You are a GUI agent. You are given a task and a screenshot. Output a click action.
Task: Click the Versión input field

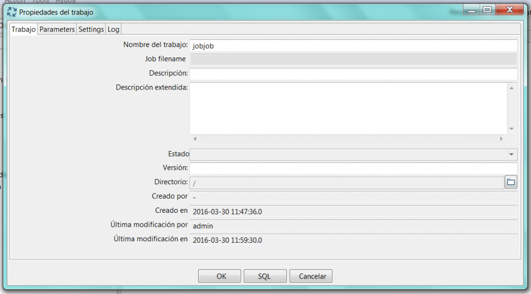(x=353, y=168)
